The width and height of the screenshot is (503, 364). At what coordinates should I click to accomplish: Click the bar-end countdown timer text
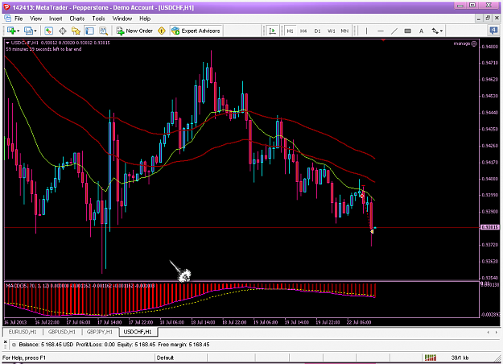[x=43, y=49]
